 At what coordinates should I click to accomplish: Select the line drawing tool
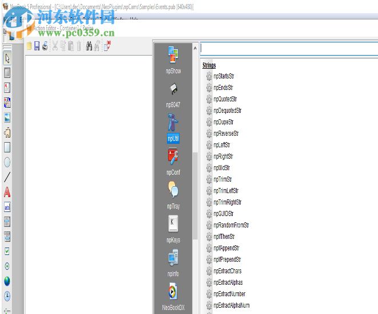coord(7,177)
